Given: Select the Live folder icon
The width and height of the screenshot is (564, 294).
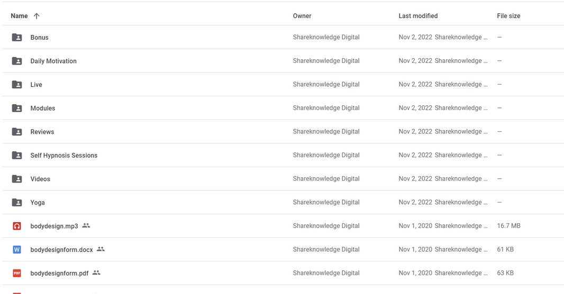Looking at the screenshot, I should pos(17,85).
